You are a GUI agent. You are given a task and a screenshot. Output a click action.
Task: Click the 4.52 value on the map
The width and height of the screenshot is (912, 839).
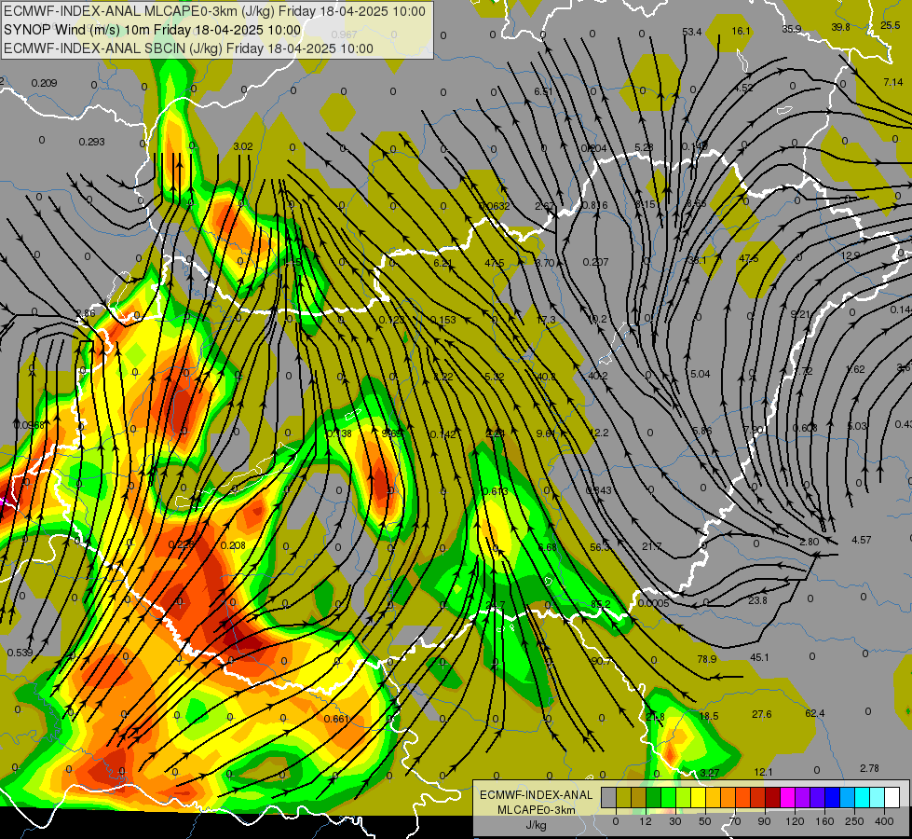pyautogui.click(x=743, y=88)
